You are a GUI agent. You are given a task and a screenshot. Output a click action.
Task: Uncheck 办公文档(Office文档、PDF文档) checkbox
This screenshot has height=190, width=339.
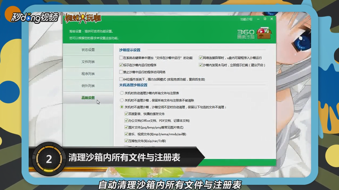click(126, 120)
